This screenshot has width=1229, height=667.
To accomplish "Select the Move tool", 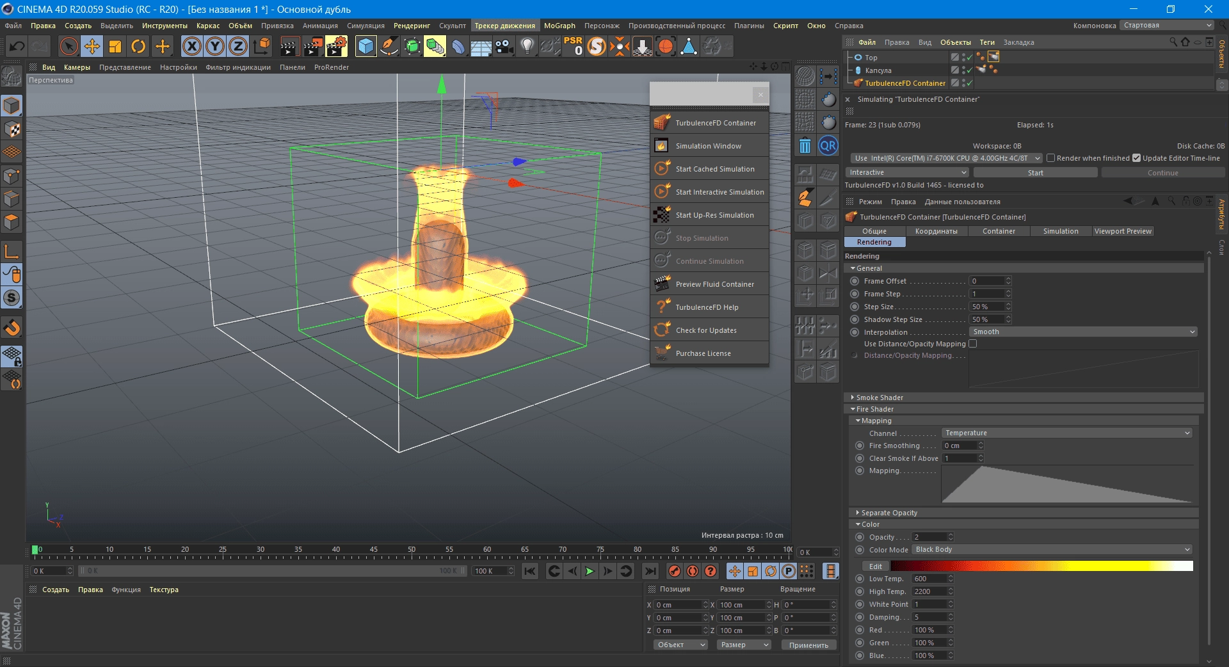I will pyautogui.click(x=92, y=46).
